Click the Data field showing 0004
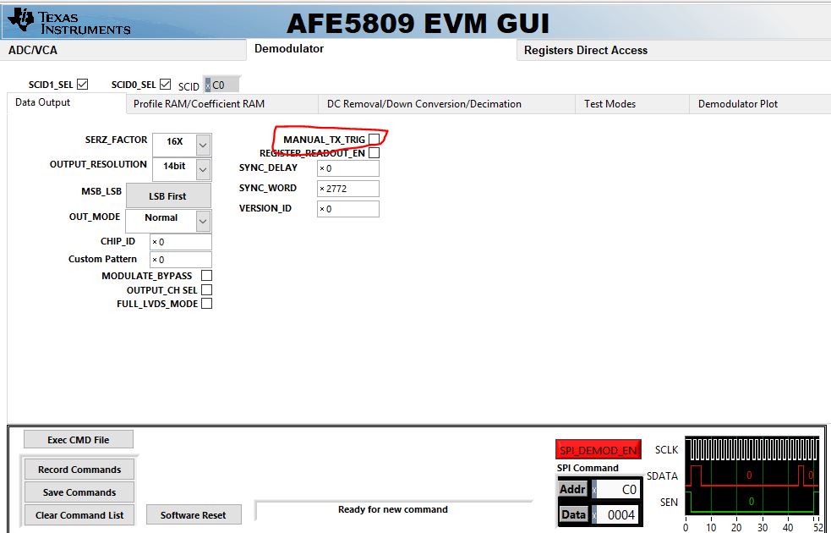 click(x=615, y=515)
